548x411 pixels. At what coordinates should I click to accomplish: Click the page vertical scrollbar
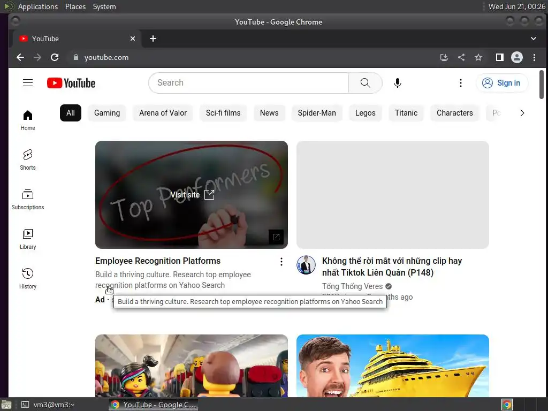tap(542, 85)
